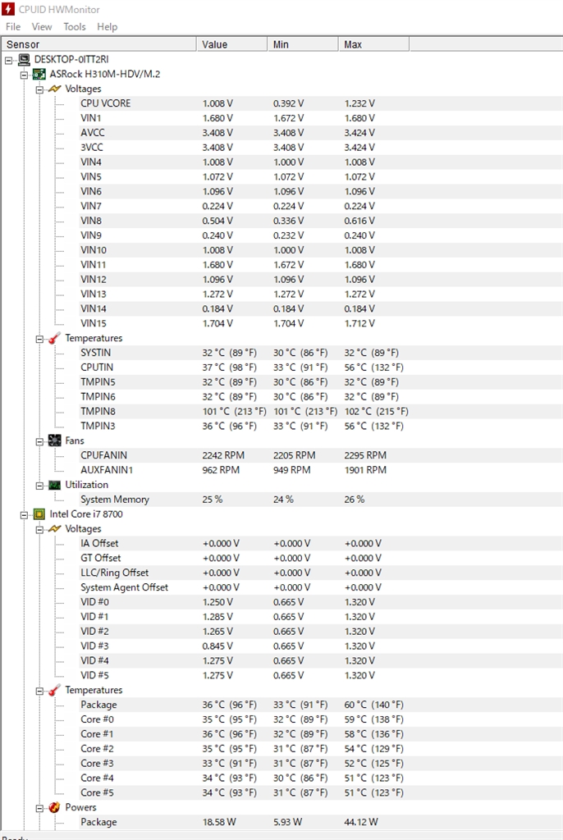Click the 2242 RPM CPUFANIN value
Viewport: 563px width, 840px height.
pyautogui.click(x=223, y=455)
